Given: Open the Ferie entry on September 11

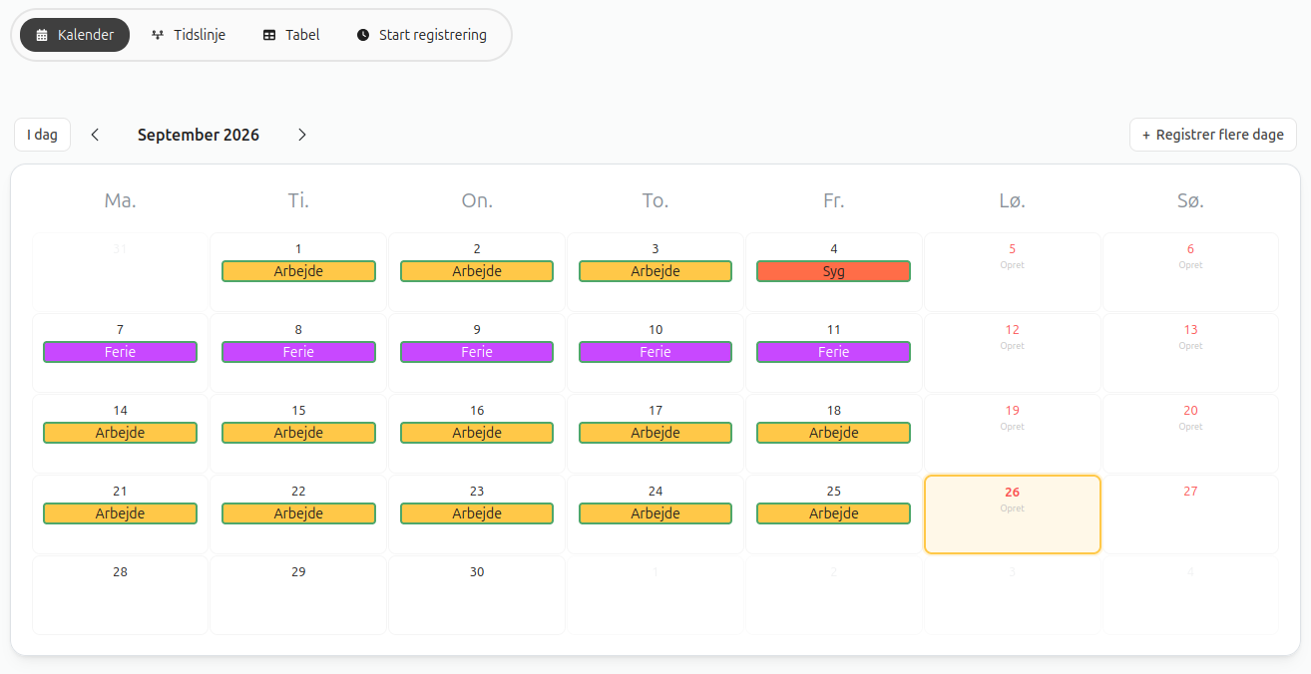Looking at the screenshot, I should 834,352.
